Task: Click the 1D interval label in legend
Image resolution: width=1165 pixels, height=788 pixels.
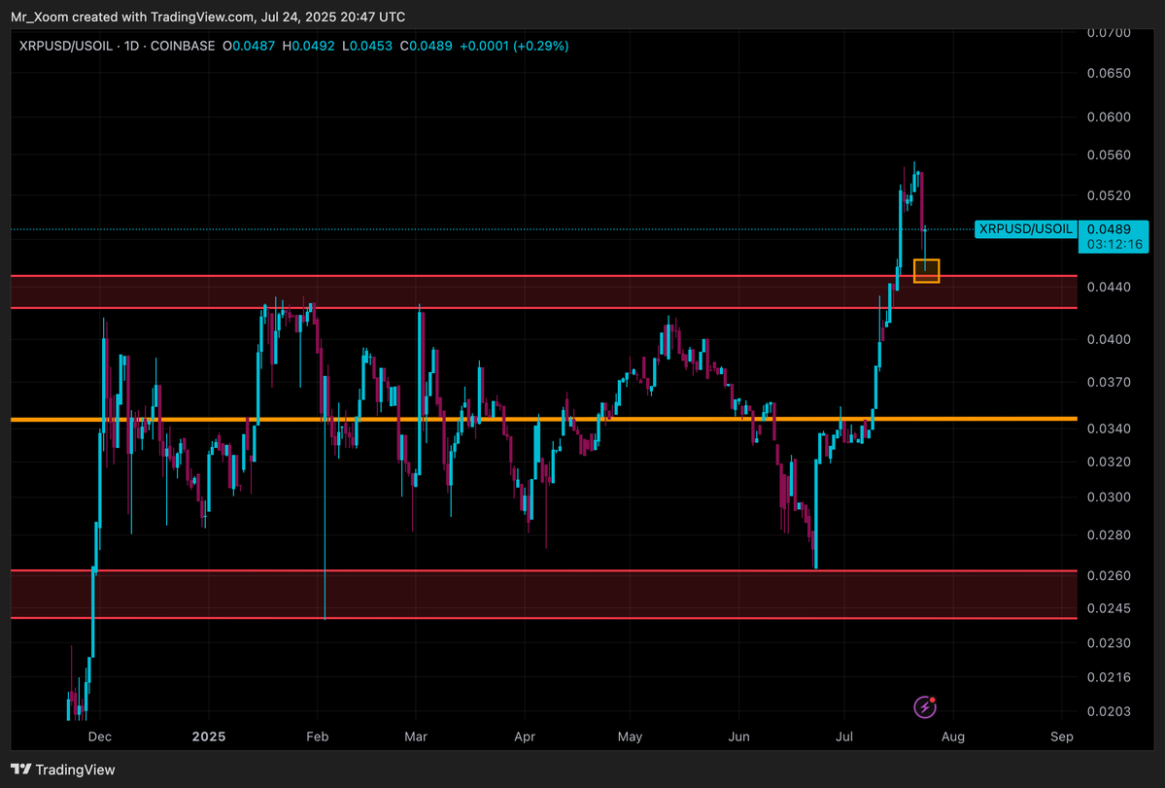Action: pos(131,46)
